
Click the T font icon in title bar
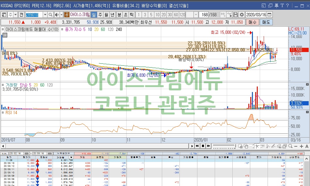point(282,6)
